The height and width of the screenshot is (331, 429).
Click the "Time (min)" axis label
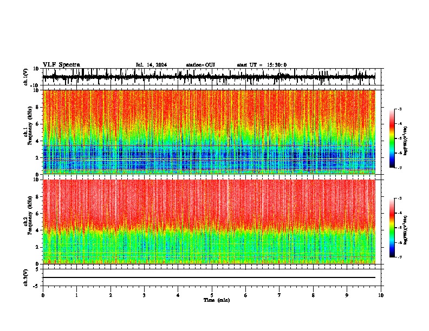pyautogui.click(x=217, y=300)
